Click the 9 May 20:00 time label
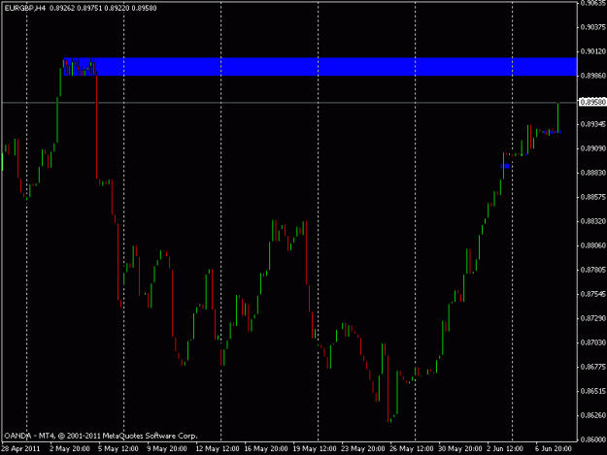 (x=167, y=449)
